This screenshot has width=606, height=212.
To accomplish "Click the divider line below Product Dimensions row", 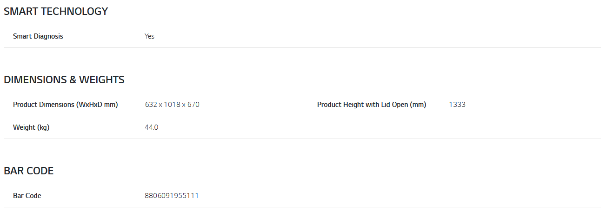I will (302, 116).
